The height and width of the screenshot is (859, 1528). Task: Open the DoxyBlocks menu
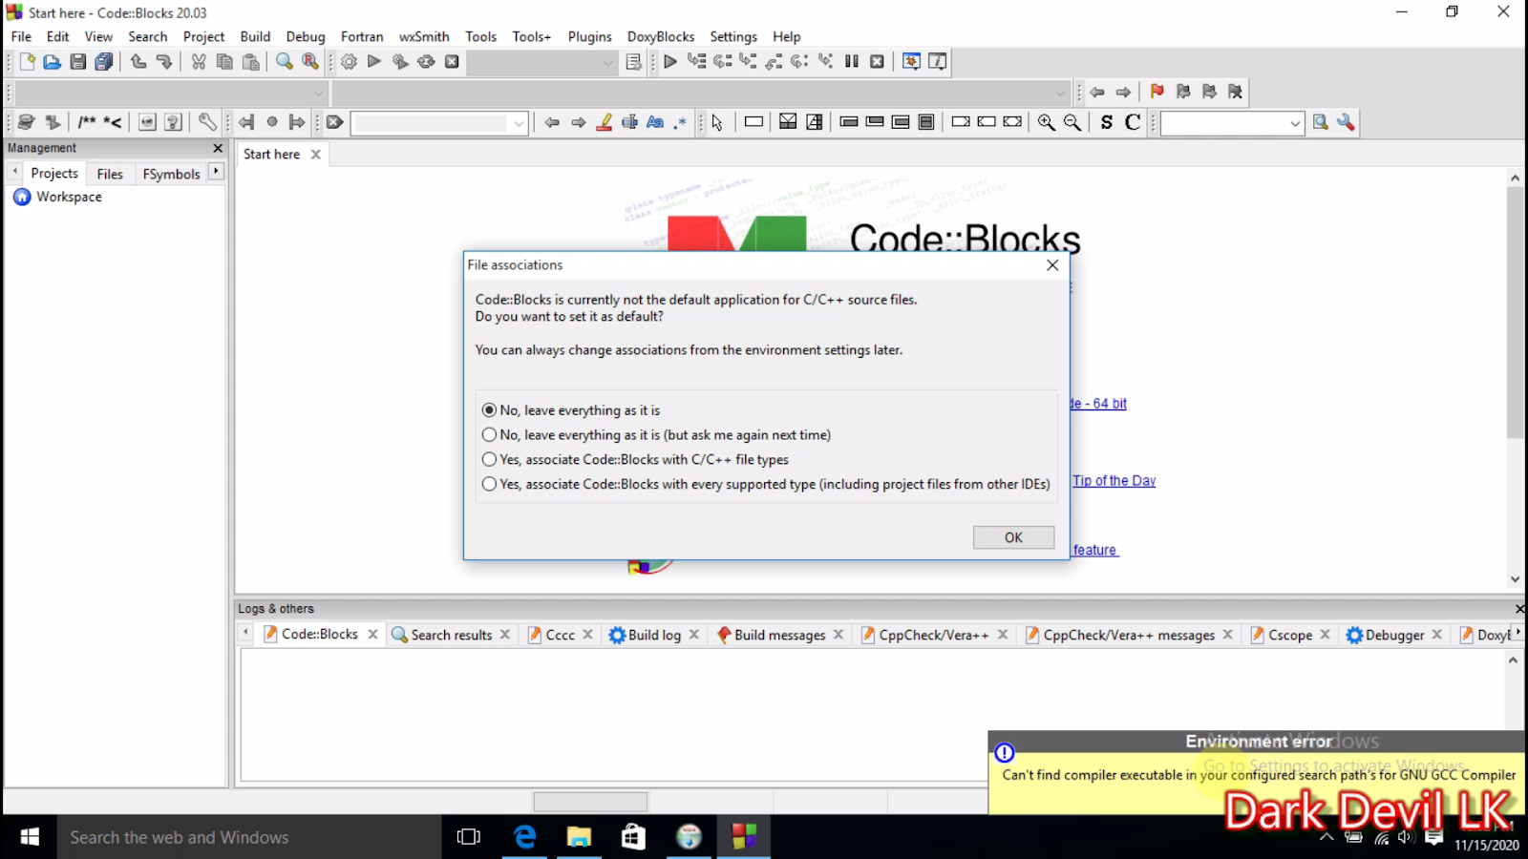coord(661,36)
